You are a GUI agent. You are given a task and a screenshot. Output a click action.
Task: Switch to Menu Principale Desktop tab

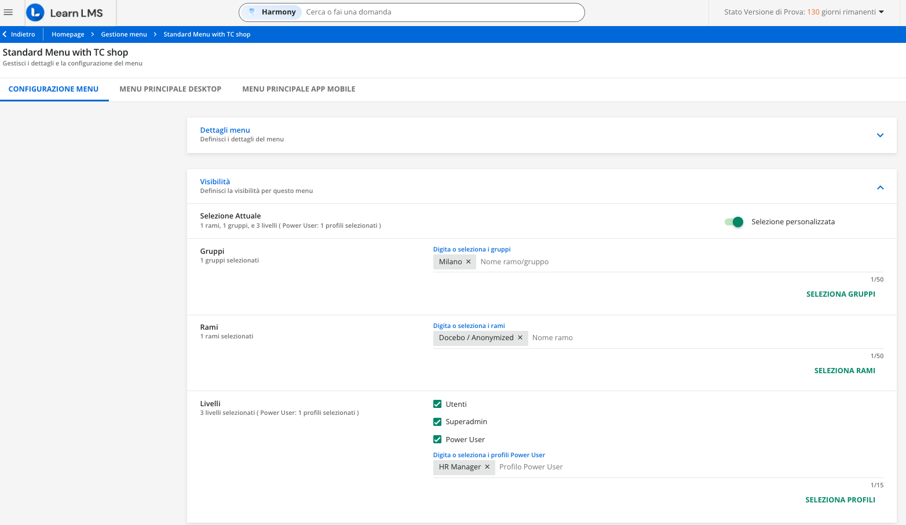tap(170, 89)
